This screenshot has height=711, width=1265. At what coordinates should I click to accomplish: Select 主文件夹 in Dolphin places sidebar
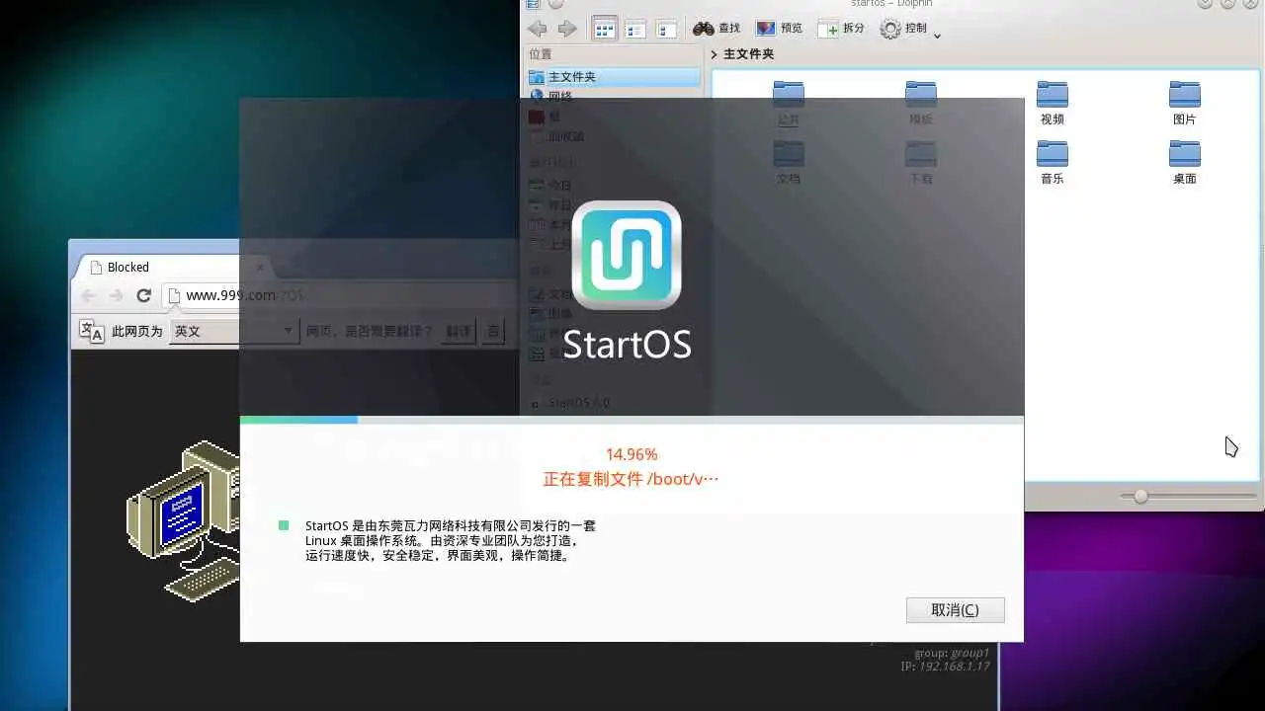(613, 77)
